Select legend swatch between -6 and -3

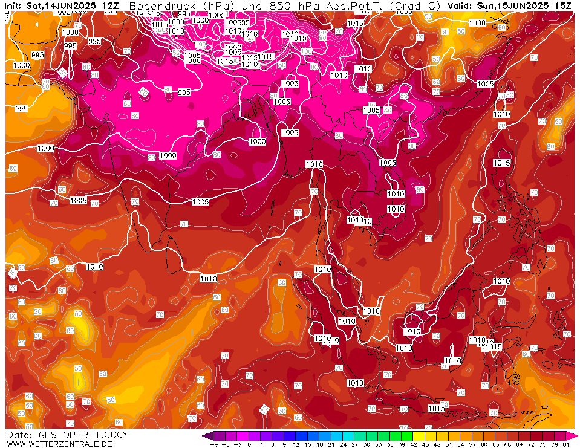231,436
